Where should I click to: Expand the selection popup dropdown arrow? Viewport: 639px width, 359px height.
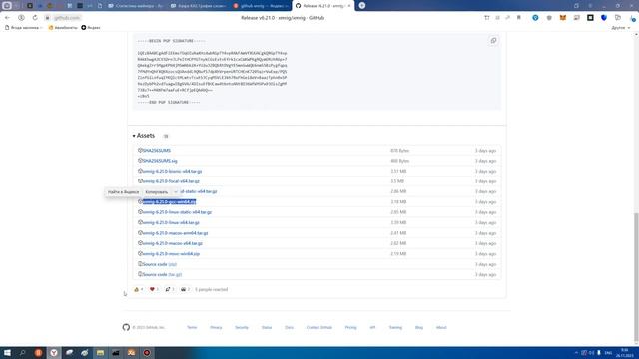pos(176,192)
